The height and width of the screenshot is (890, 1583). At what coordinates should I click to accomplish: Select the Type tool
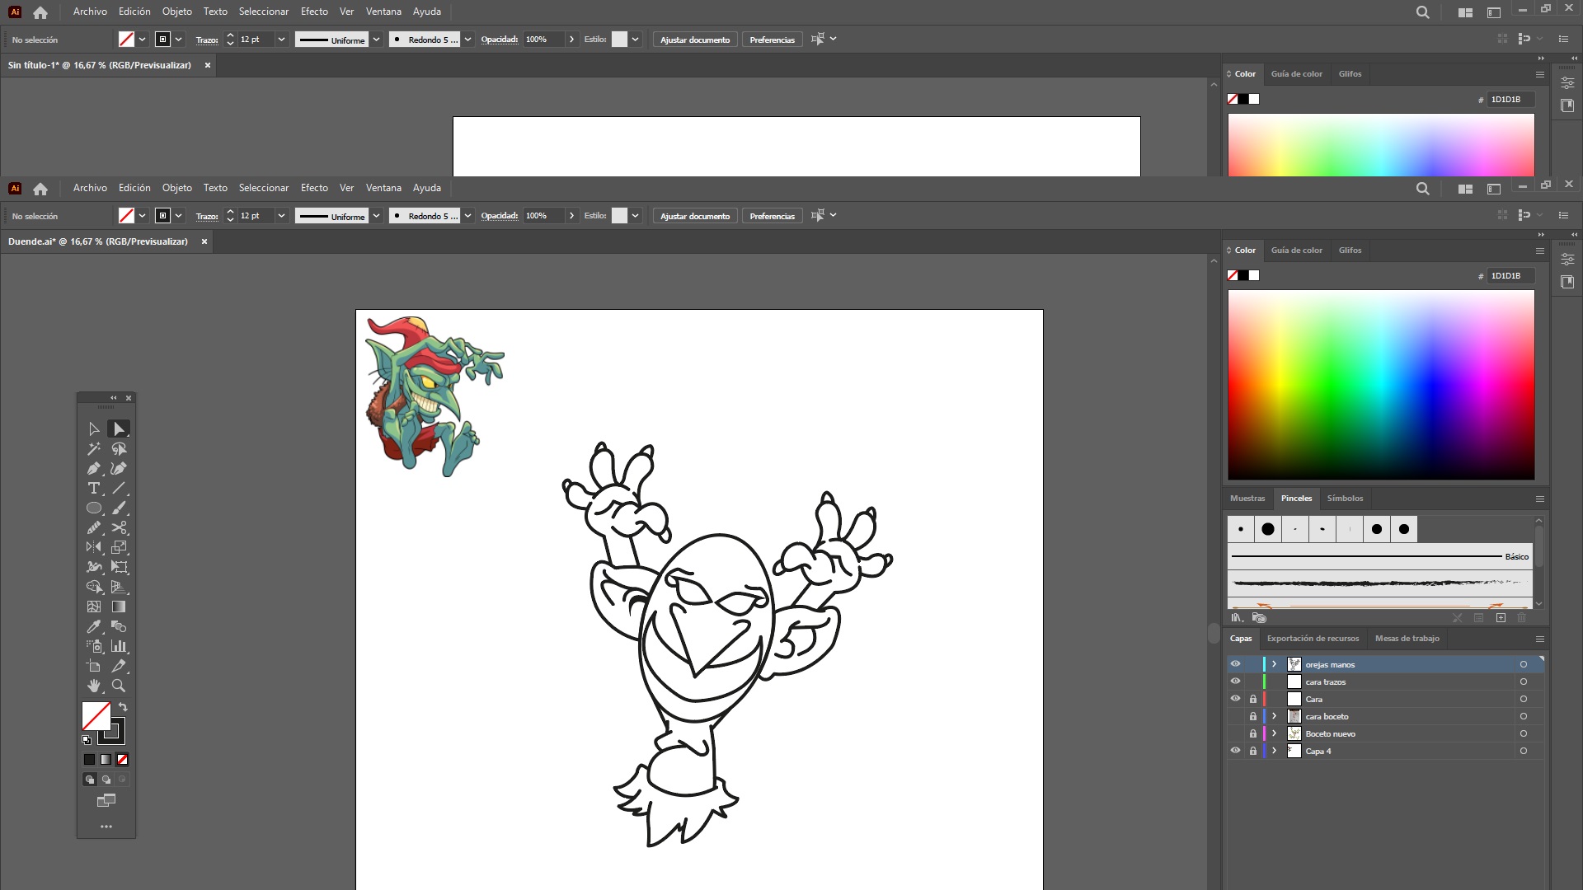coord(94,489)
